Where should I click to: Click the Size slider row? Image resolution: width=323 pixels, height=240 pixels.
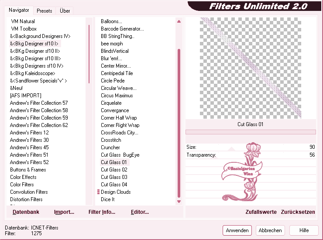pyautogui.click(x=251, y=147)
